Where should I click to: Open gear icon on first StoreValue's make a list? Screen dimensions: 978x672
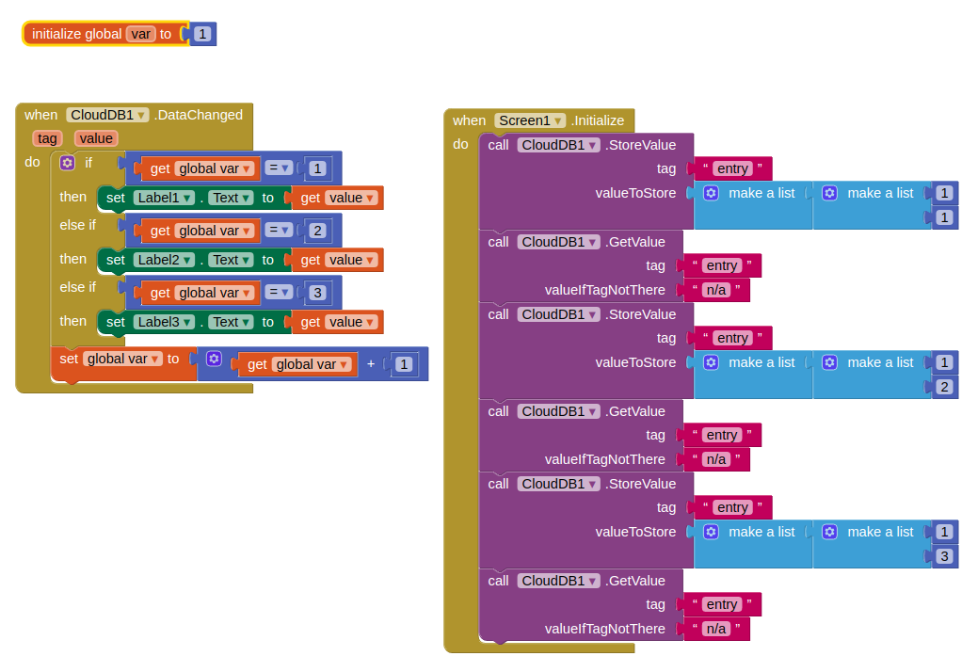[x=711, y=193]
